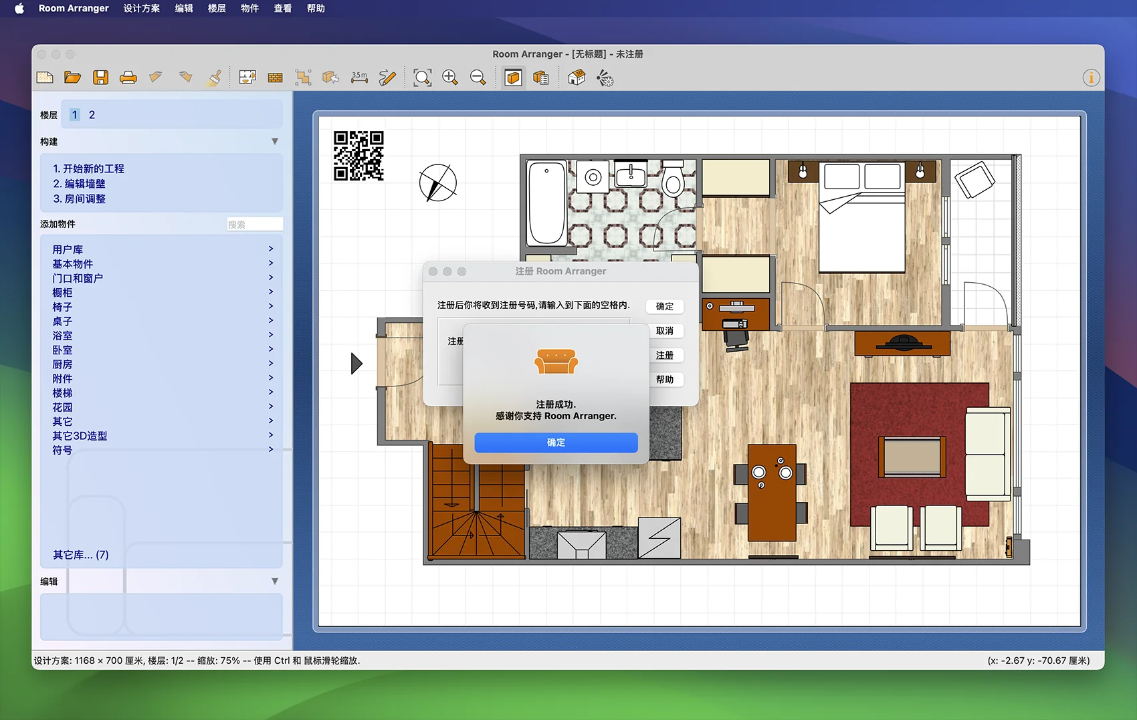Screen dimensions: 1137x720
Task: Click the new project icon in toolbar
Action: (45, 78)
